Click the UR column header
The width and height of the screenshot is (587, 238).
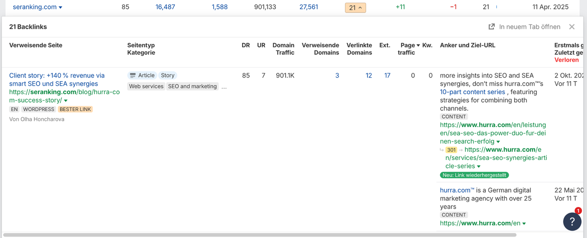pos(261,45)
